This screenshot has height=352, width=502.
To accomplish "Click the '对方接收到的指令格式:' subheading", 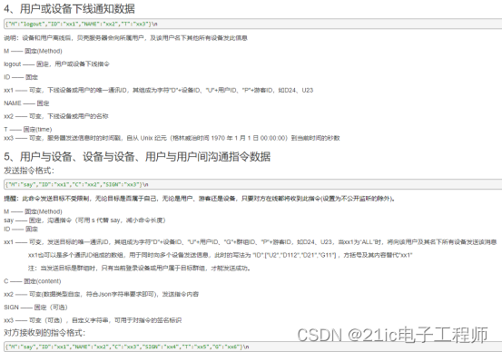I will 44,333.
